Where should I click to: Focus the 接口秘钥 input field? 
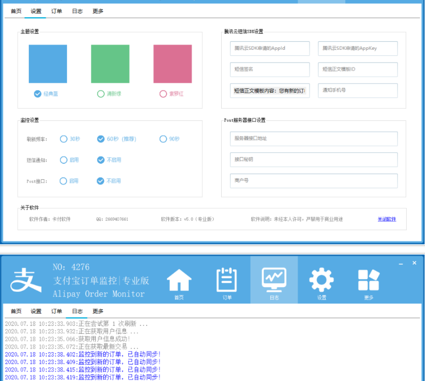314,160
